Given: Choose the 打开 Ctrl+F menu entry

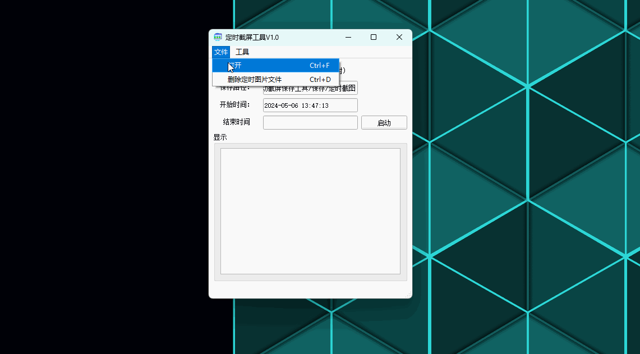Looking at the screenshot, I should click(275, 65).
